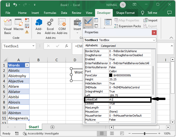This screenshot has width=176, height=137.
Task: Switch to the Home tab
Action: pyautogui.click(x=22, y=13)
